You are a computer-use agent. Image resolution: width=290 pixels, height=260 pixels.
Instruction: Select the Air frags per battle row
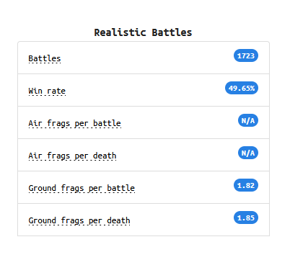coord(144,122)
